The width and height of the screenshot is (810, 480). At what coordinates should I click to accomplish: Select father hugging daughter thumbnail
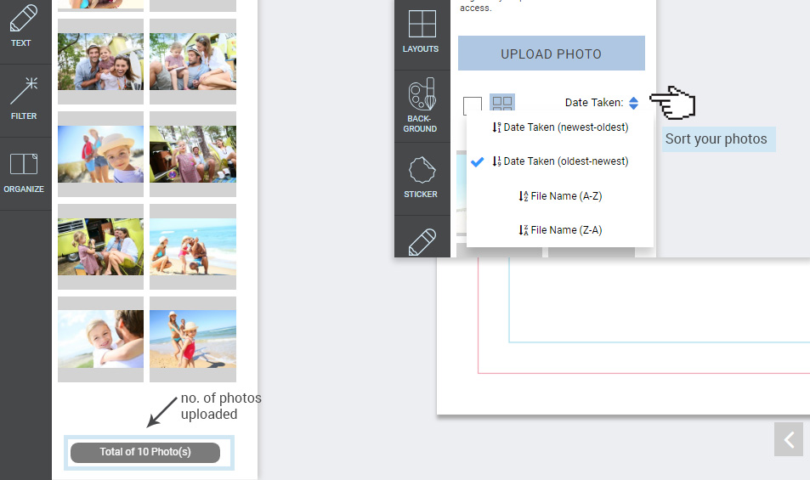click(x=101, y=339)
